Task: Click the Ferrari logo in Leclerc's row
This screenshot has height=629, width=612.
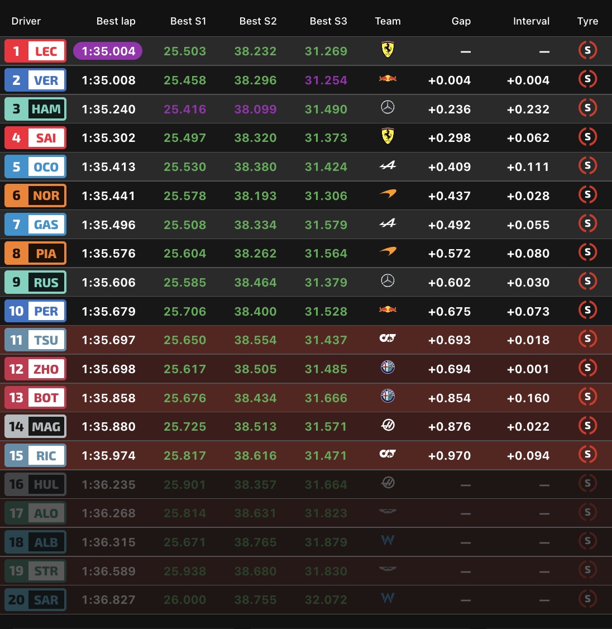Action: pyautogui.click(x=388, y=50)
